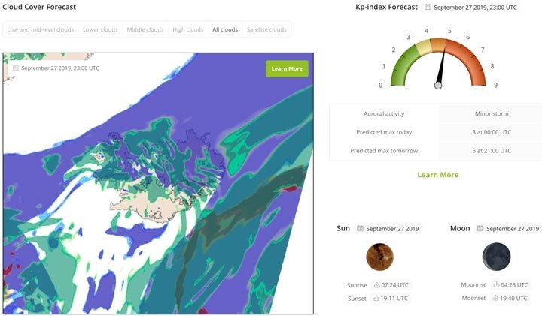Click the calendar icon on the cloud map
This screenshot has height=316, width=542.
click(x=15, y=68)
